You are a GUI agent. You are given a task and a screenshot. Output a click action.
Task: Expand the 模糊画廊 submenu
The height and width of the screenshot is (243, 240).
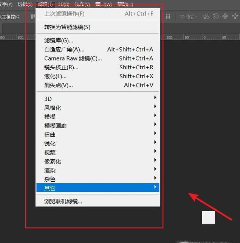coord(98,126)
